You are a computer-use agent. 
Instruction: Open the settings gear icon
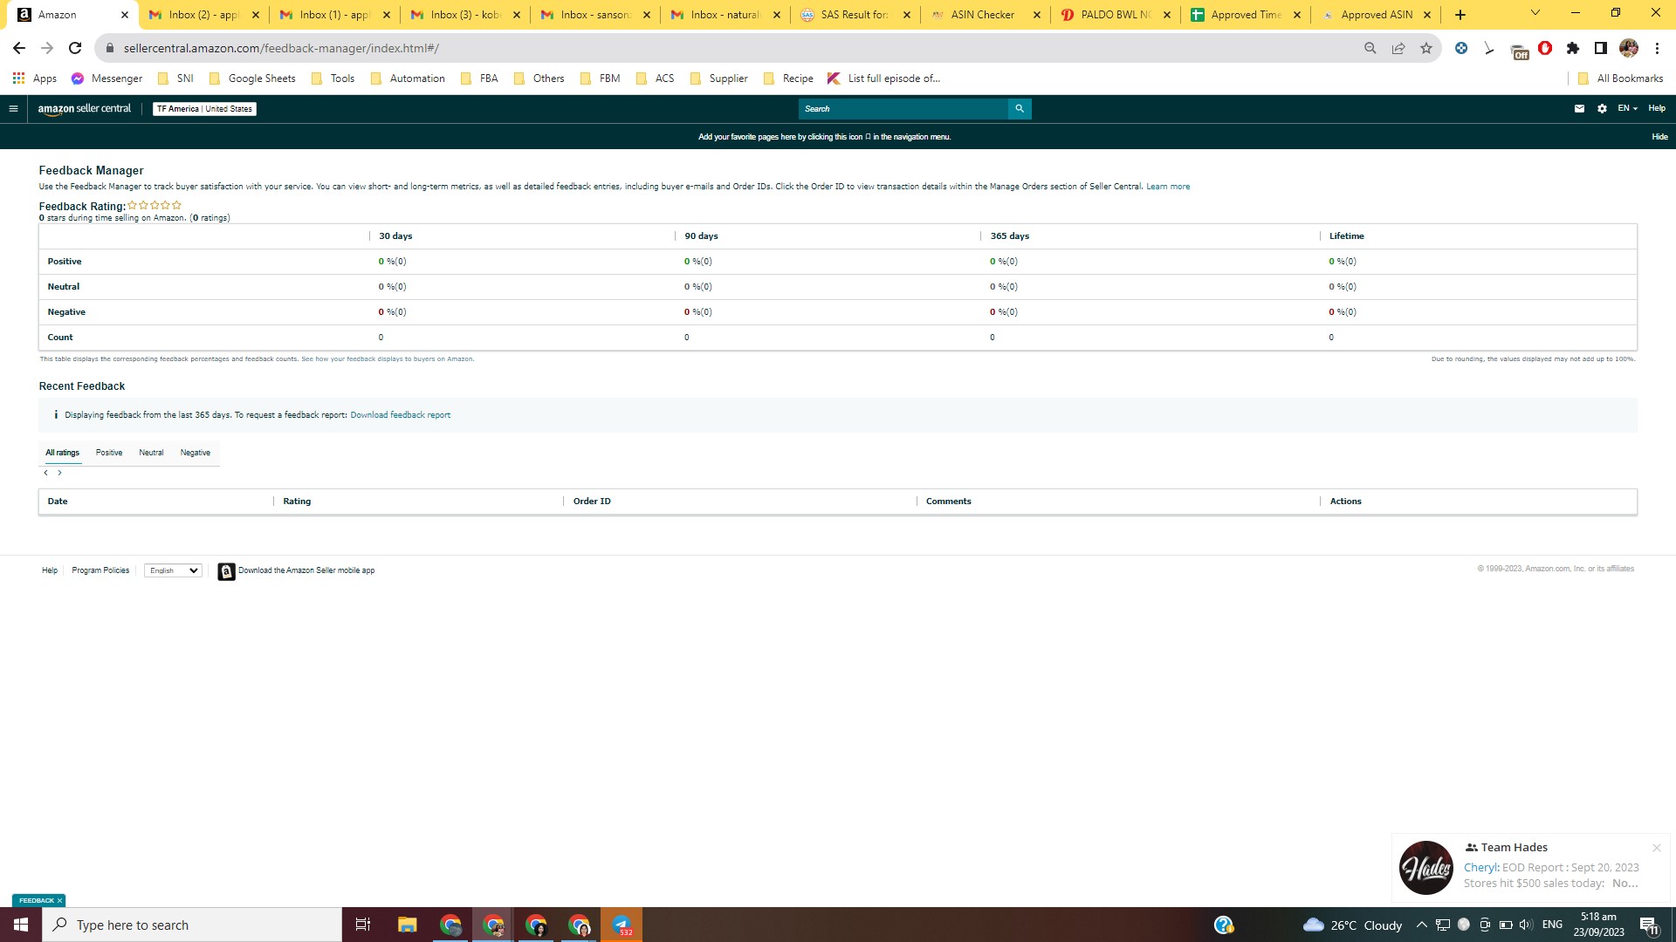pyautogui.click(x=1602, y=109)
